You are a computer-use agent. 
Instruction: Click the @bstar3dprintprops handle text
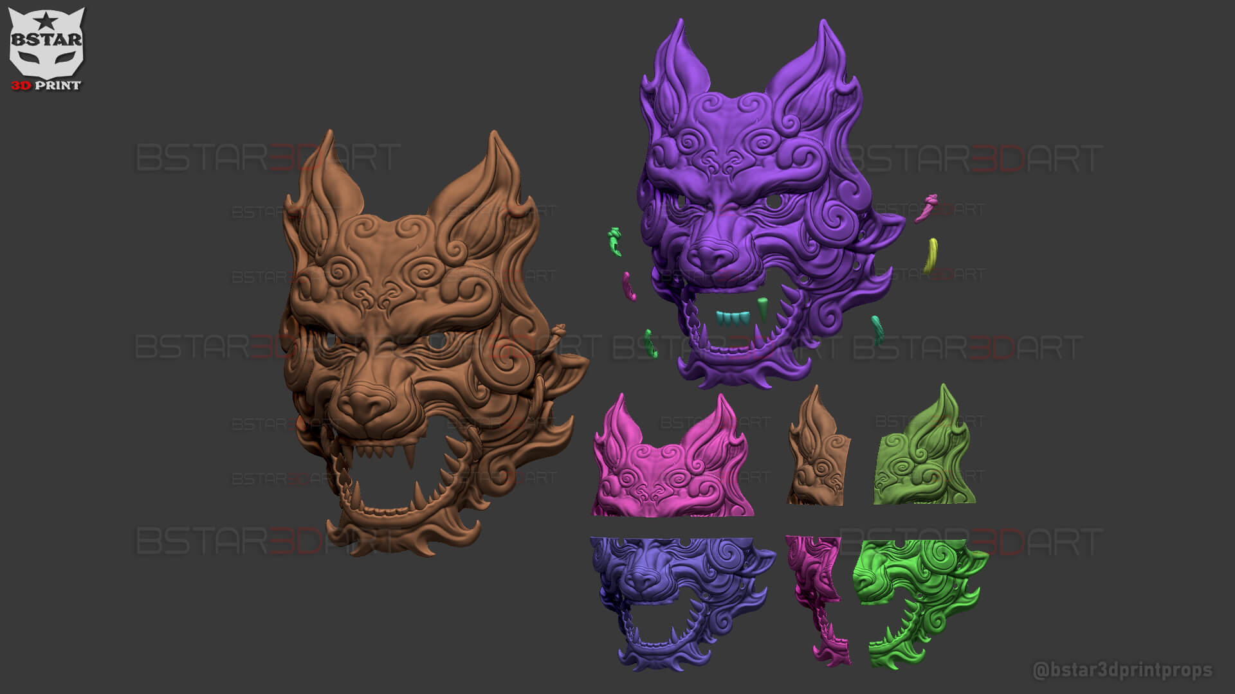click(1122, 670)
